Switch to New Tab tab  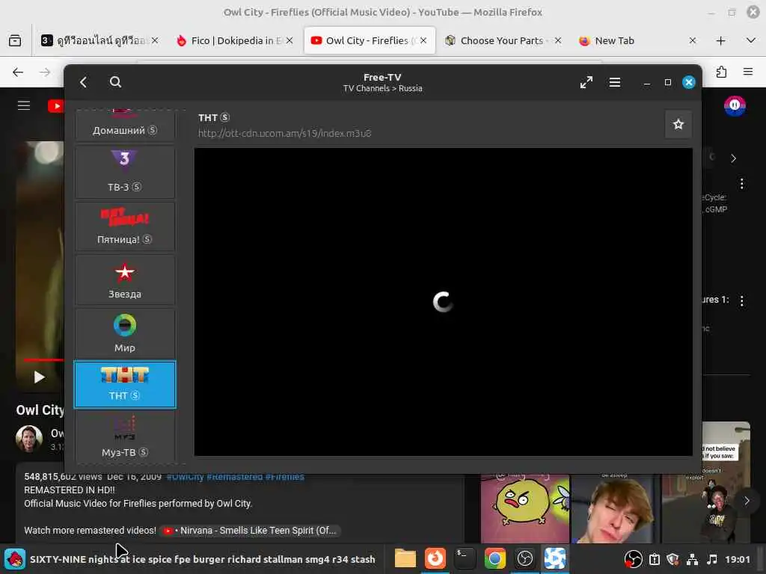click(637, 40)
